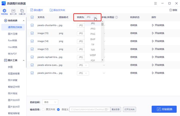Open 智能消除笔 in sidebar
The width and height of the screenshot is (180, 116).
[14, 113]
